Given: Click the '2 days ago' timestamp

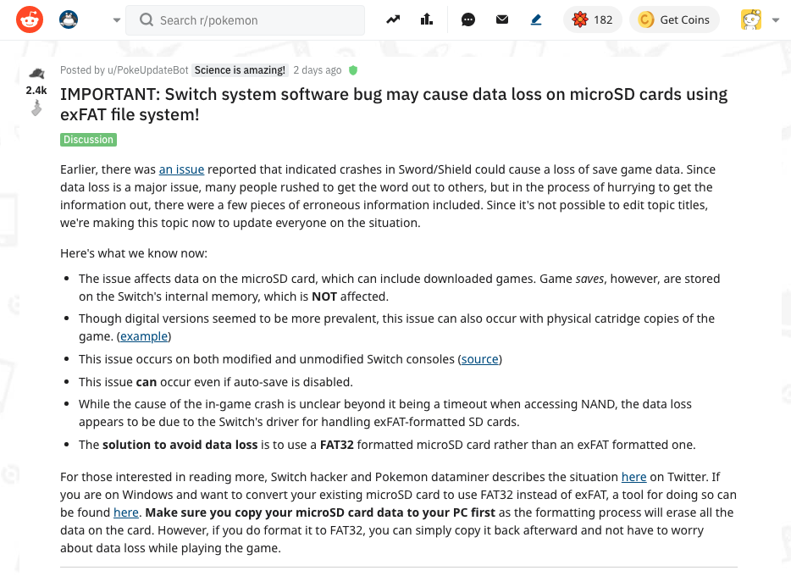Looking at the screenshot, I should click(318, 70).
